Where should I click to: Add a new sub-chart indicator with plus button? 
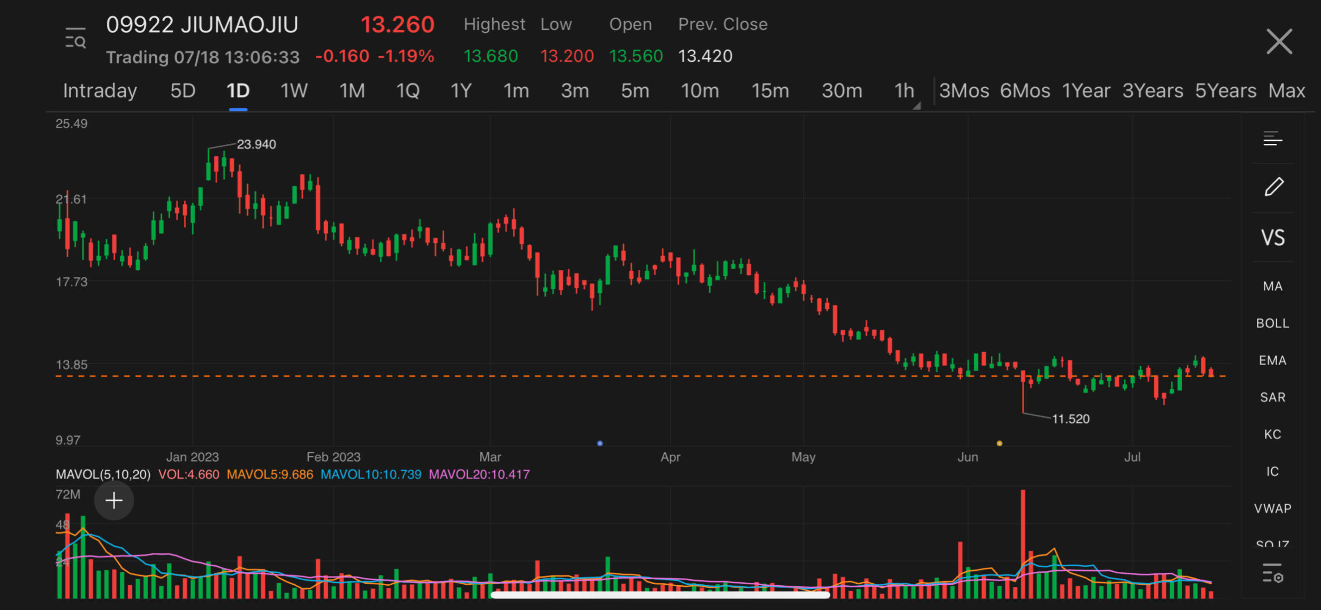pos(114,500)
